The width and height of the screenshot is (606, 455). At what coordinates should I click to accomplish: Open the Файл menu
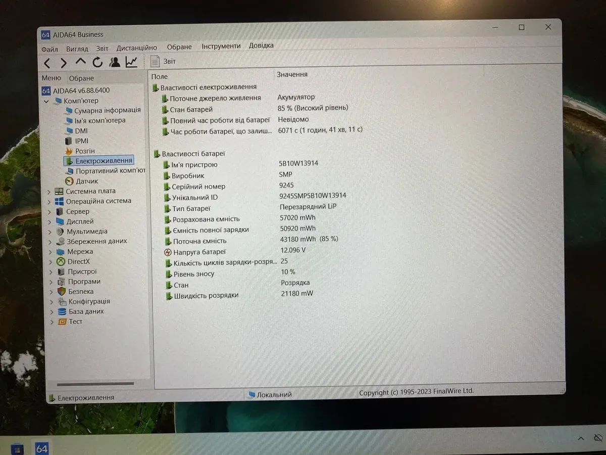(x=49, y=49)
